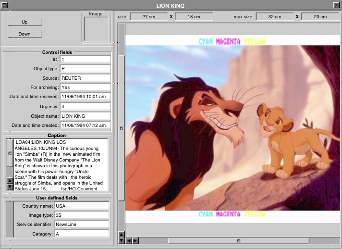The image size is (342, 249).
Task: Click the caption scrollbar up arrow
Action: (x=10, y=181)
